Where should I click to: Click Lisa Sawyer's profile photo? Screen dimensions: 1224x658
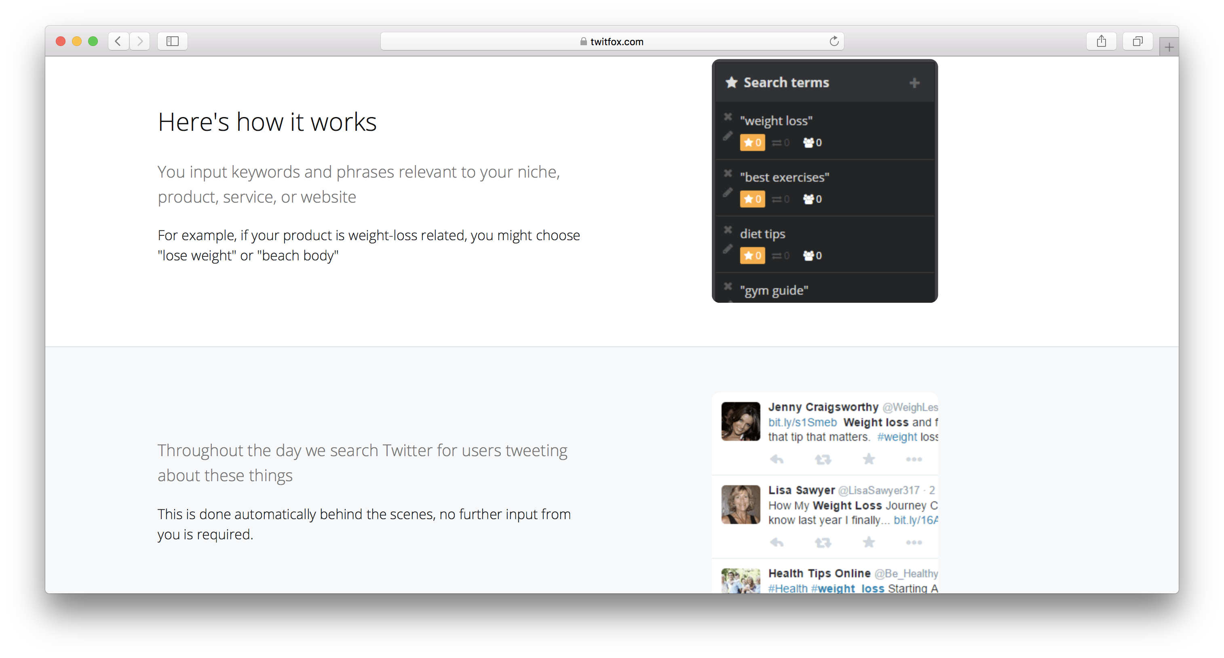pos(740,504)
